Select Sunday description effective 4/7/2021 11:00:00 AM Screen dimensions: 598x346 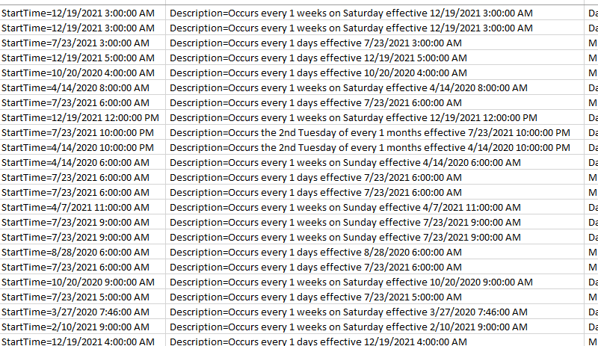(x=375, y=208)
